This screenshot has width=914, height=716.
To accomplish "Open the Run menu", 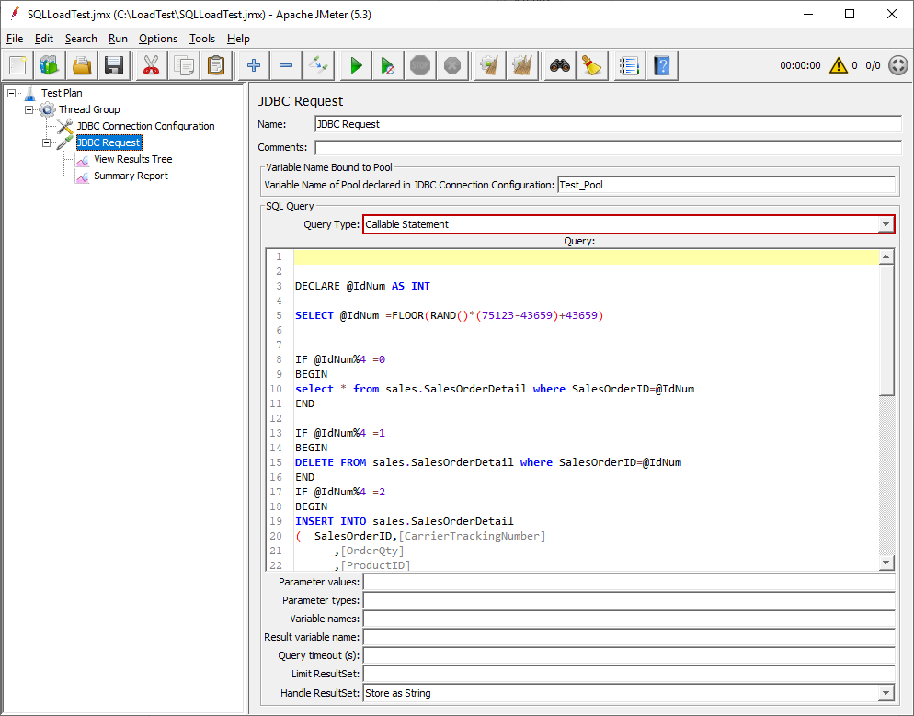I will [x=118, y=39].
